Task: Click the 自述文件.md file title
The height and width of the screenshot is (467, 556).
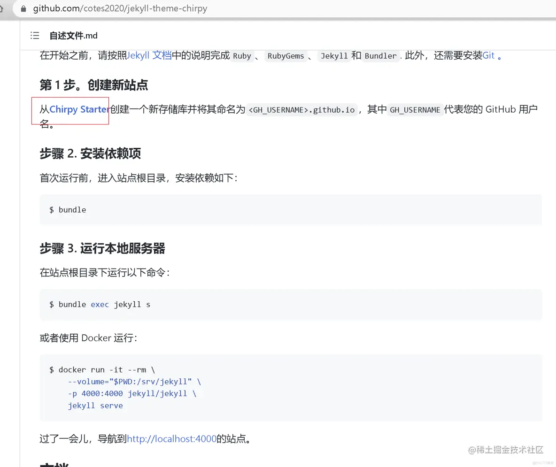Action: coord(73,35)
